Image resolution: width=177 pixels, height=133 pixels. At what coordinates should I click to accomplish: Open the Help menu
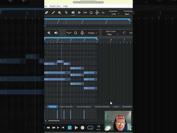click(66, 6)
